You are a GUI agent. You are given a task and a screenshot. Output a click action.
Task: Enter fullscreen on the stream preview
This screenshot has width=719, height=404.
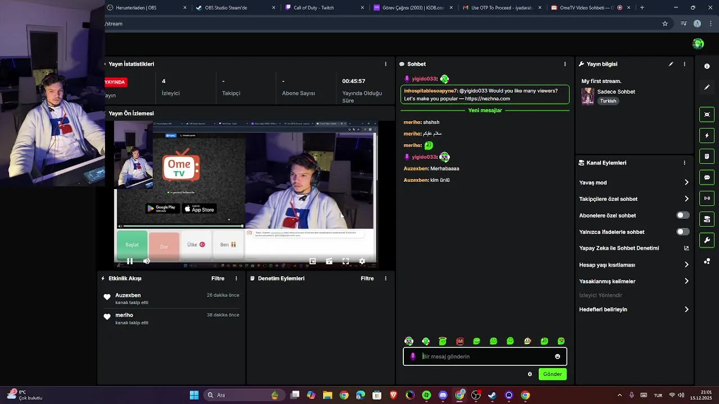coord(345,261)
